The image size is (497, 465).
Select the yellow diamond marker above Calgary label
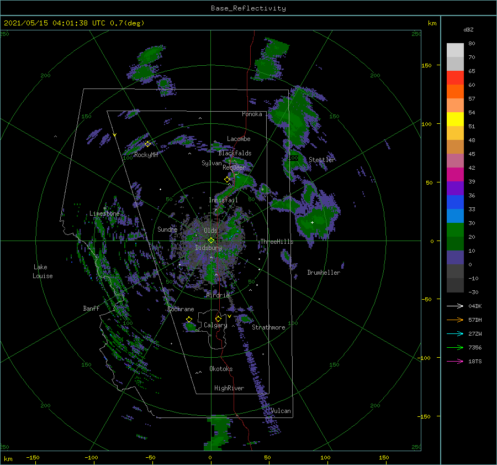(218, 318)
